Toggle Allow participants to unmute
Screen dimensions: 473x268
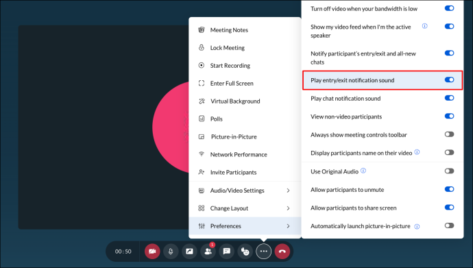[x=449, y=189]
